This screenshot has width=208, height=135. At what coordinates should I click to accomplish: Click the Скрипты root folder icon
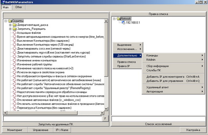10,21
